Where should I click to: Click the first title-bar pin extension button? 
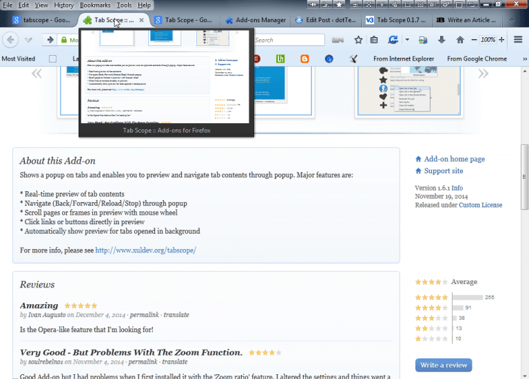(x=313, y=4)
